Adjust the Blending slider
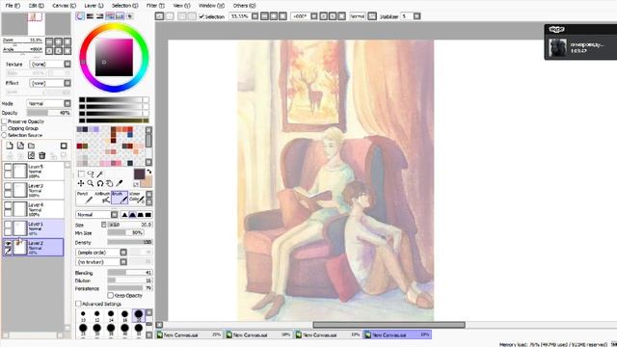 (130, 272)
